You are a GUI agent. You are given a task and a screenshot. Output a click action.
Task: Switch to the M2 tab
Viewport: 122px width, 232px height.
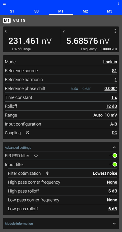click(85, 11)
